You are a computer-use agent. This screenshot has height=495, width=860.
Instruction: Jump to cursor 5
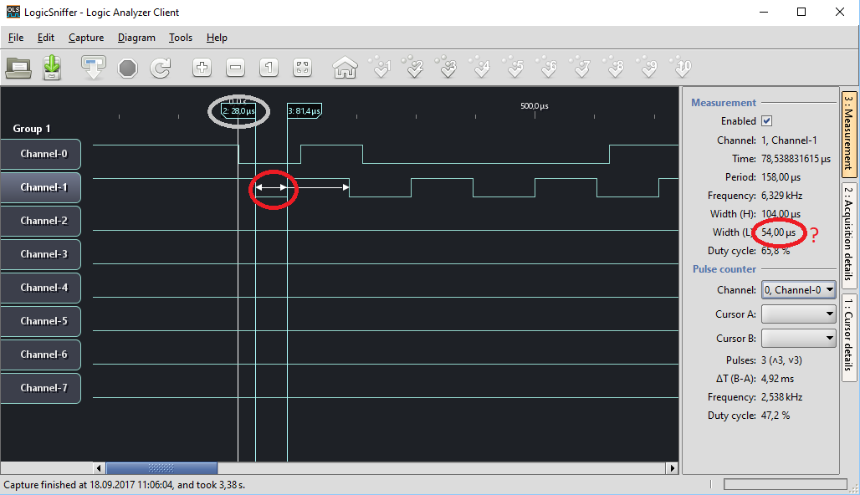514,67
